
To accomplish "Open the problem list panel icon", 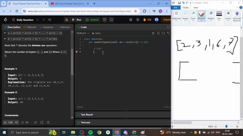I will click(14, 20).
